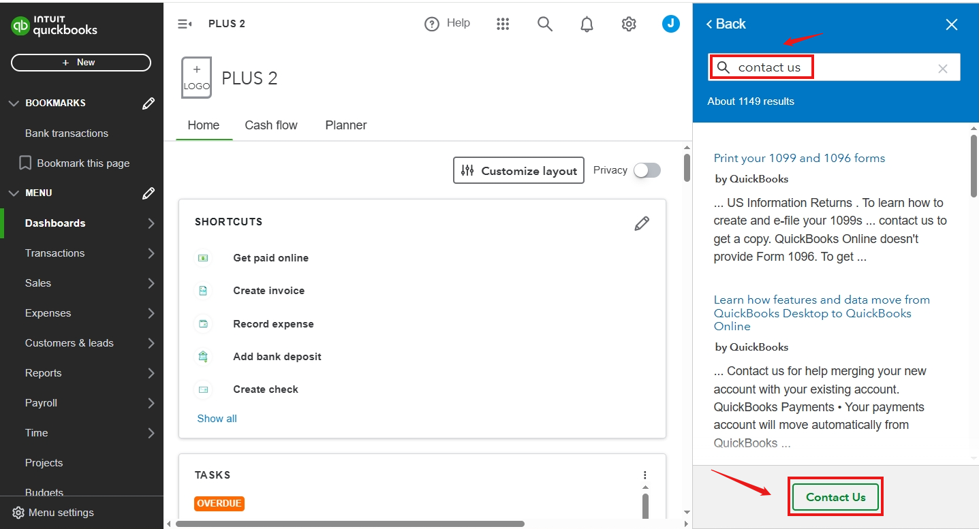Click the About 1149 results text
The width and height of the screenshot is (979, 529).
(751, 101)
